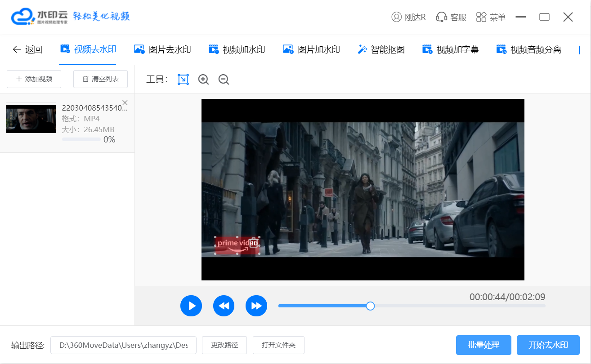591x364 pixels.
Task: Click the file name 22030408543540...
Action: click(x=94, y=108)
